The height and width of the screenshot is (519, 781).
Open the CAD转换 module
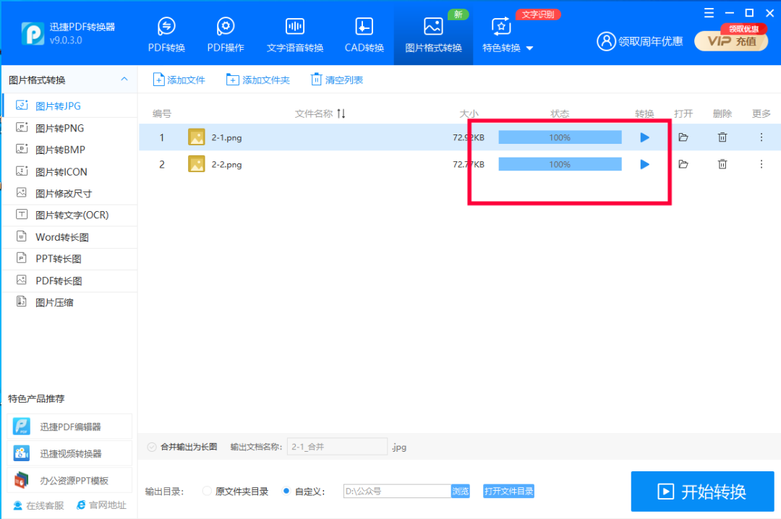364,35
